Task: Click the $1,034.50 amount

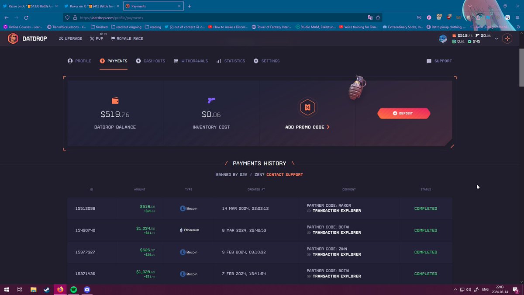Action: (145, 229)
